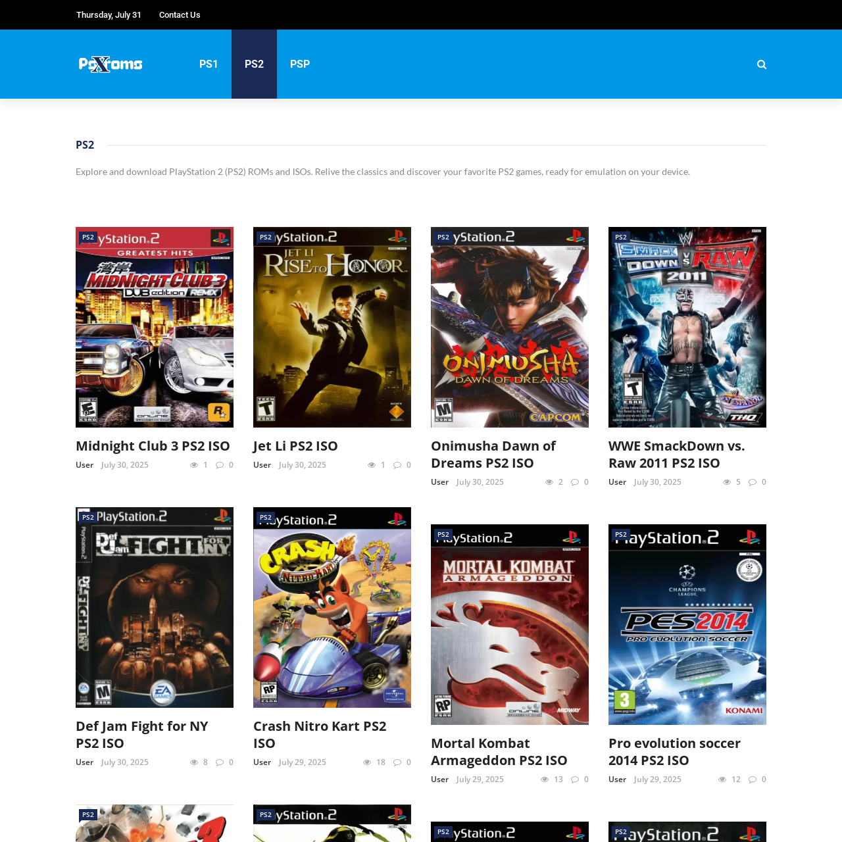
Task: Click the Jet Li Rise to Honor cover
Action: (x=332, y=327)
